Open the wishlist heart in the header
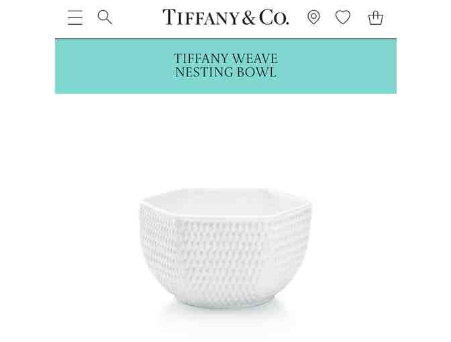Viewport: 451px width, 342px height. click(x=343, y=17)
